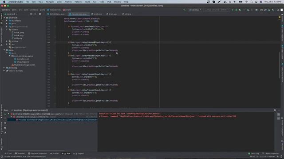
Task: Open the Android project view dropdown
Action: click(11, 14)
